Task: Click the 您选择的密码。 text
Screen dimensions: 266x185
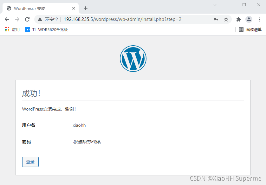Action: coord(87,142)
